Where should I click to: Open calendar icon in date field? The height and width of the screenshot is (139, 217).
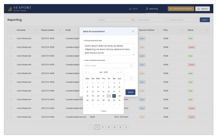point(132,66)
